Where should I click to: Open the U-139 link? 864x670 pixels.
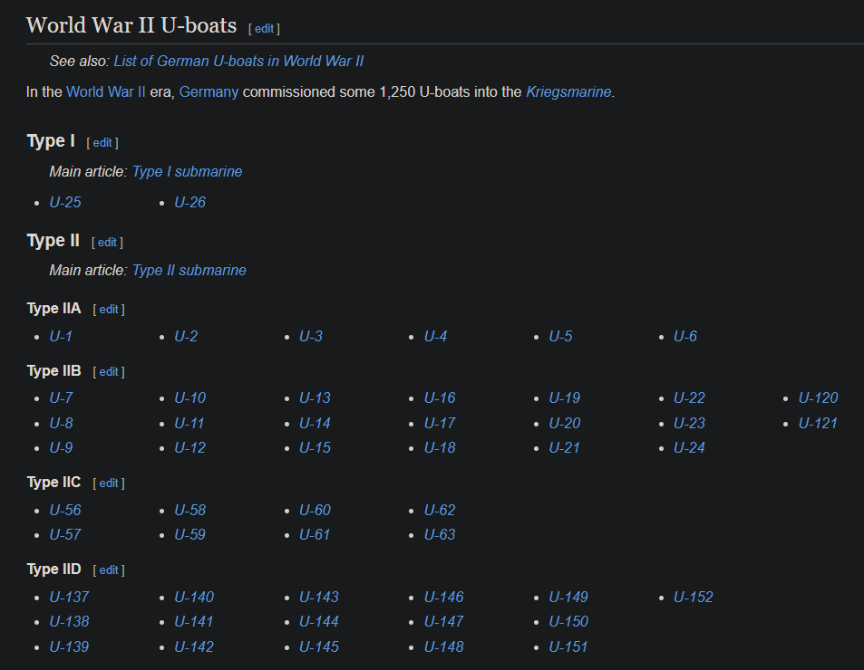[70, 646]
